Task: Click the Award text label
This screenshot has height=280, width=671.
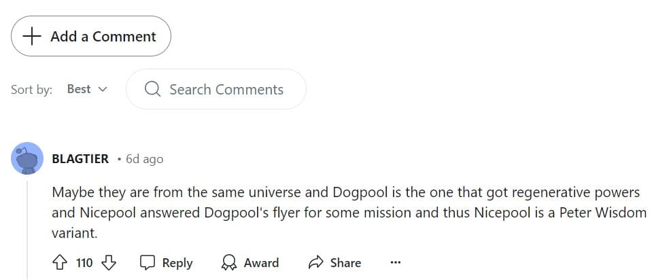Action: (261, 262)
